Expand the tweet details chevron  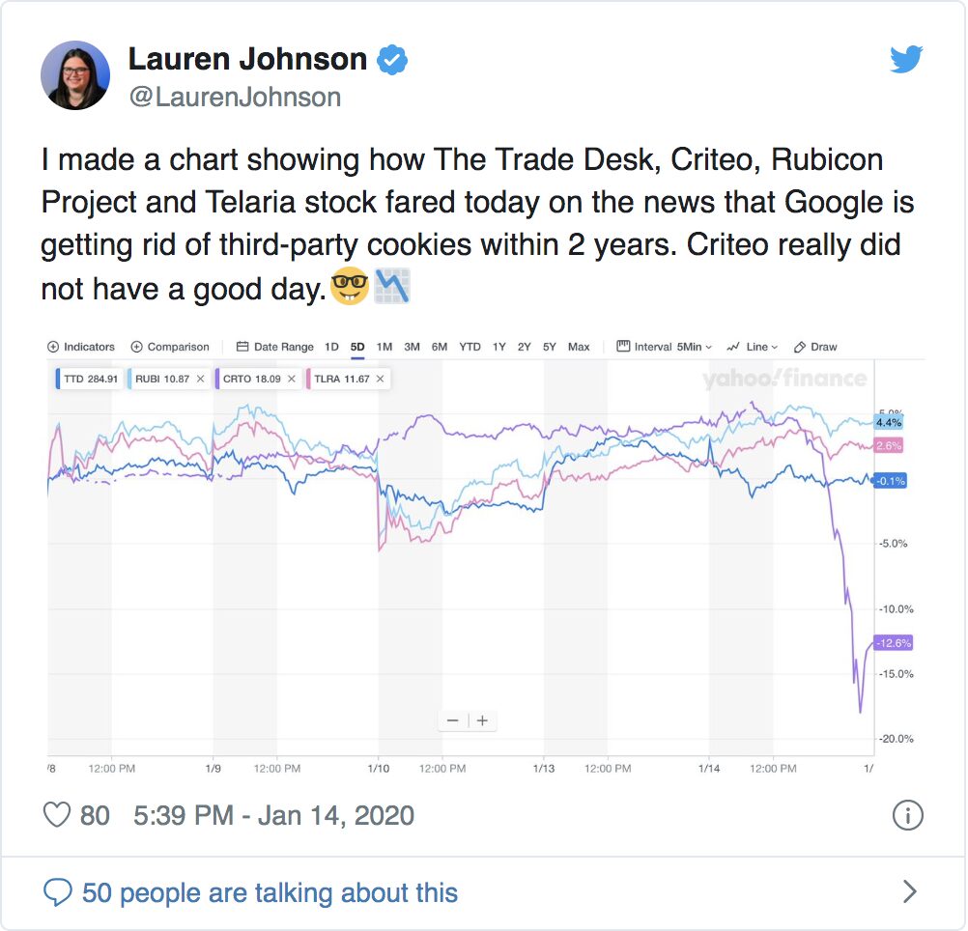[x=908, y=893]
